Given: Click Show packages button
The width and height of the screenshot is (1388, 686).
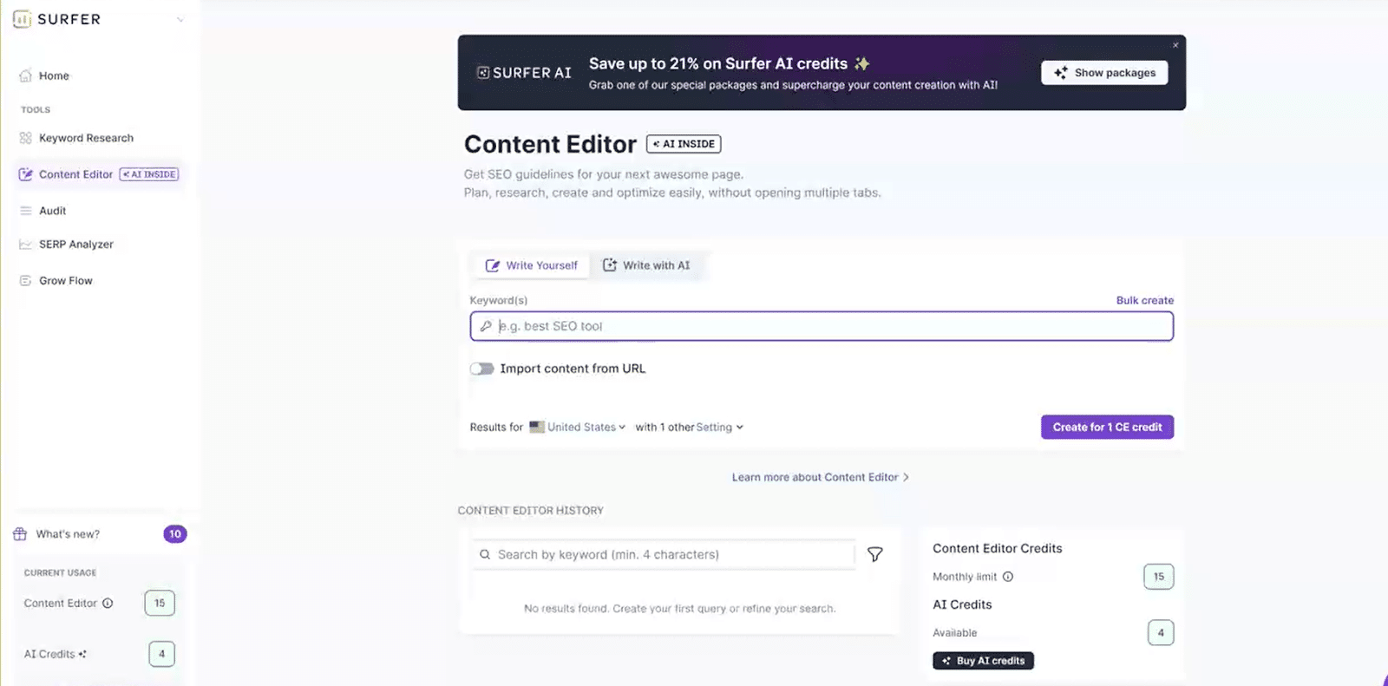Looking at the screenshot, I should pyautogui.click(x=1104, y=73).
